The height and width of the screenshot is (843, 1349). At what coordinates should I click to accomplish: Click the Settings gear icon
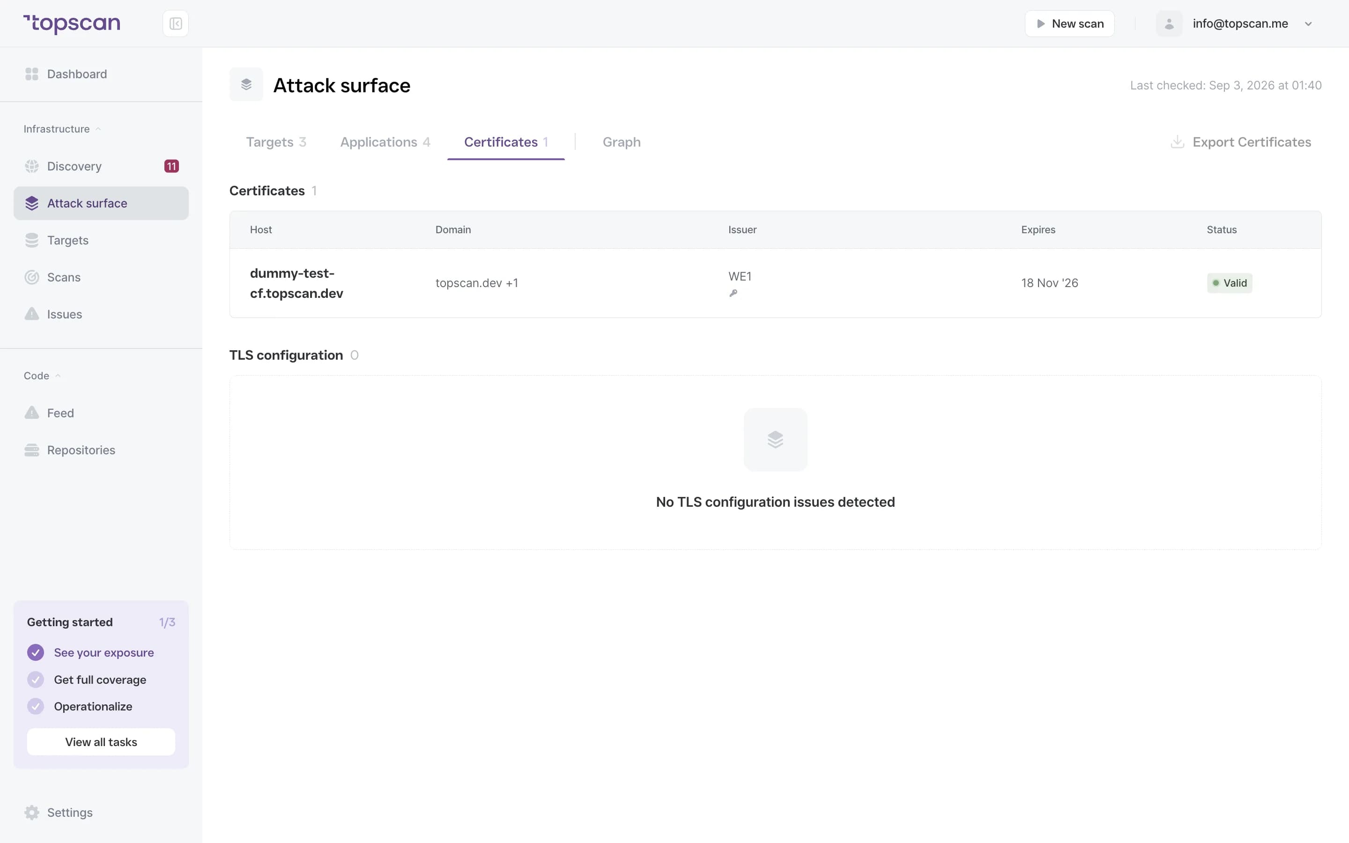[32, 813]
